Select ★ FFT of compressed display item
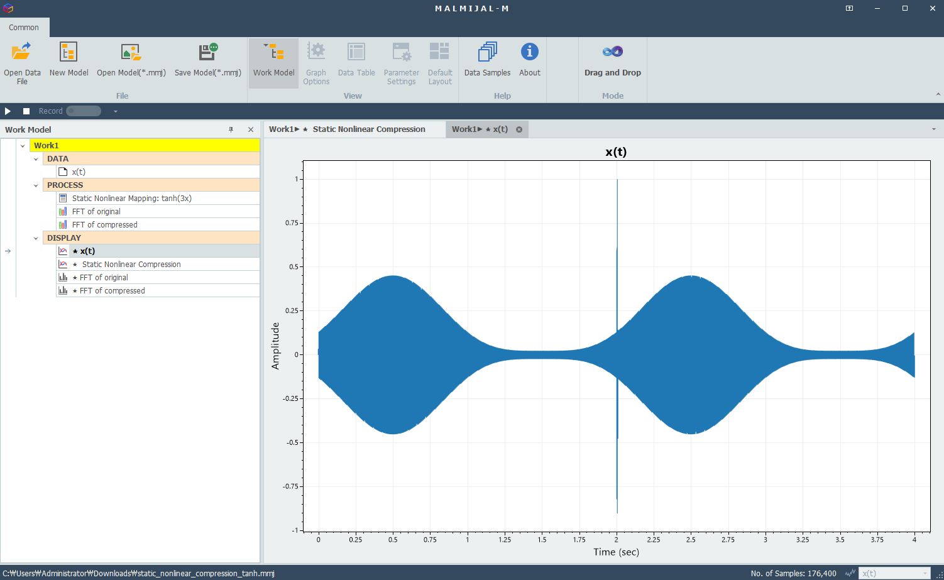 (x=157, y=290)
